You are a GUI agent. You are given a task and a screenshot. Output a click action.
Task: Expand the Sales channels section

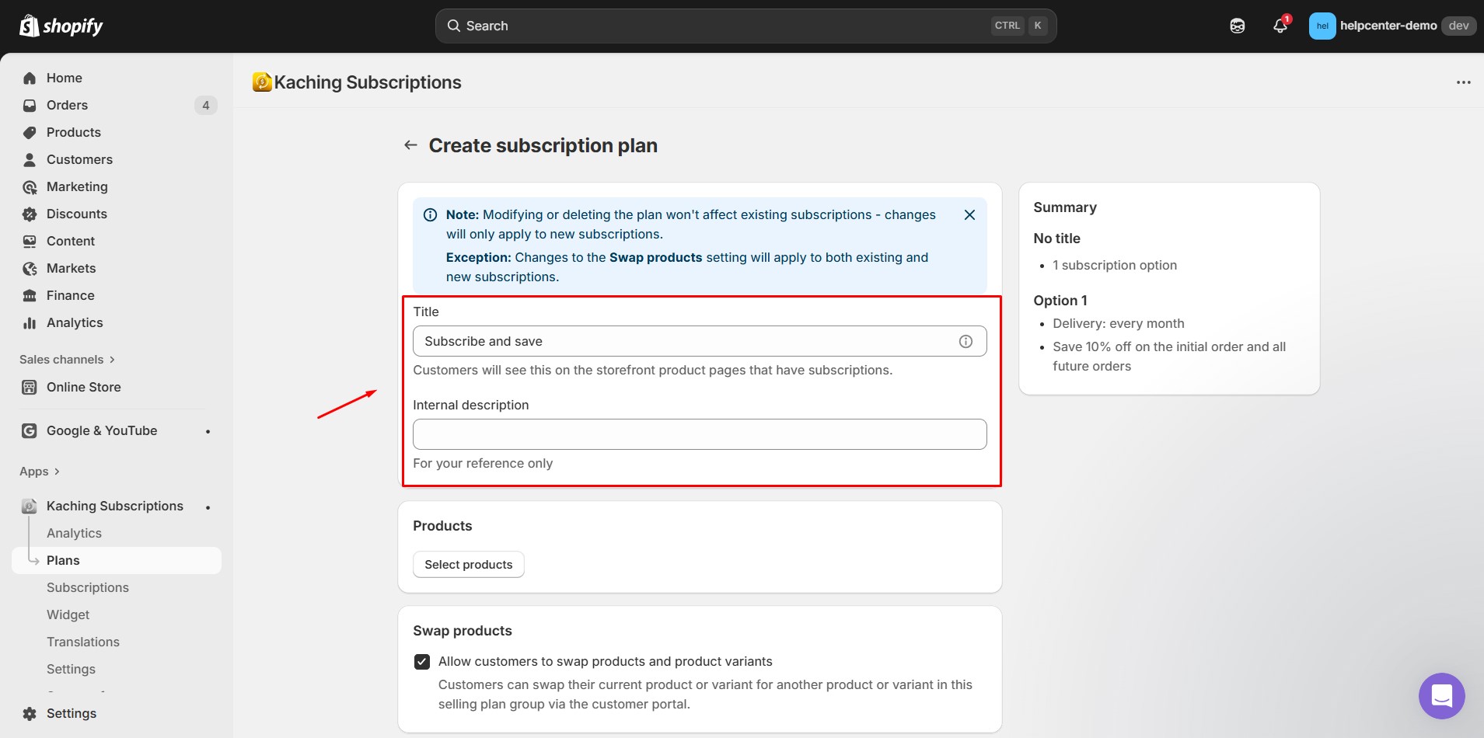(67, 360)
